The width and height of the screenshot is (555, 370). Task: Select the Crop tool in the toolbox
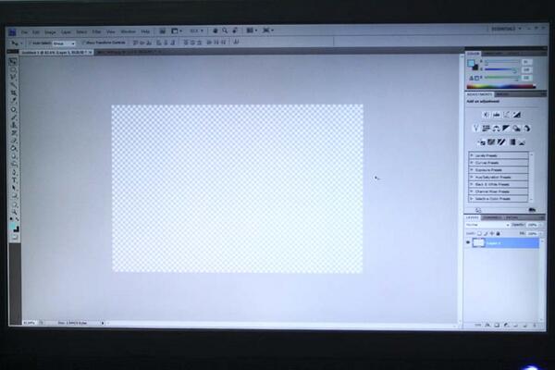pyautogui.click(x=14, y=93)
